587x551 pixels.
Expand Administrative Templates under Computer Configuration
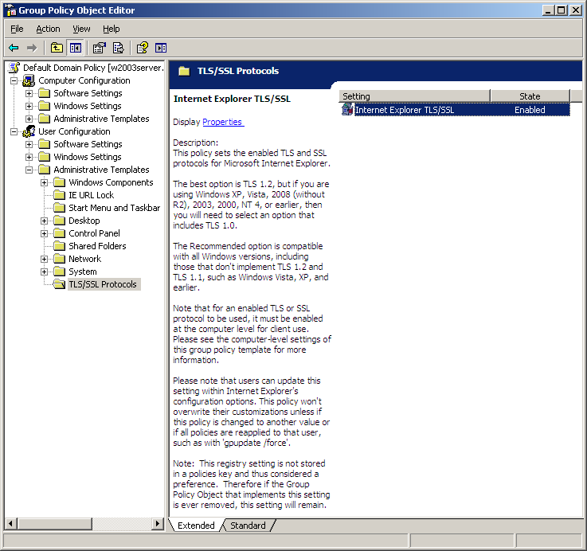29,119
